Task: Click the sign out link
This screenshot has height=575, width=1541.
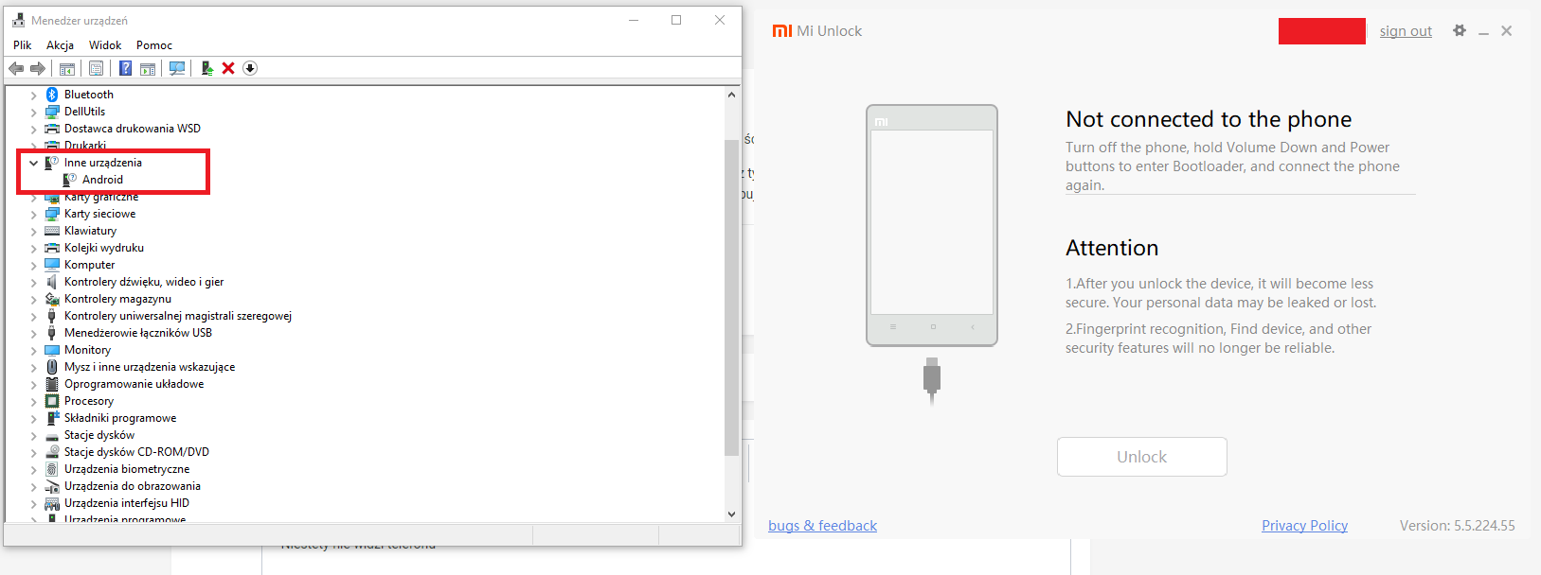Action: (x=1405, y=31)
